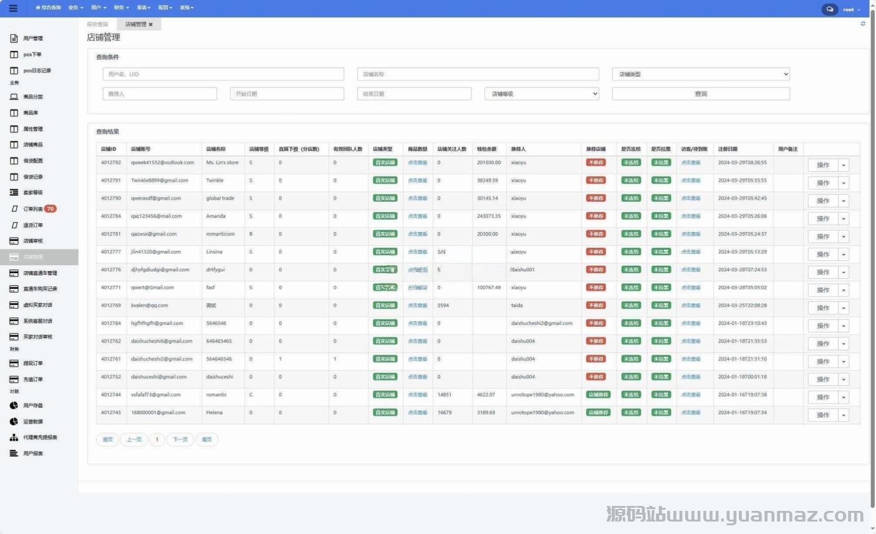Switch to the 综合查询 tab
The width and height of the screenshot is (876, 534).
pyautogui.click(x=98, y=24)
